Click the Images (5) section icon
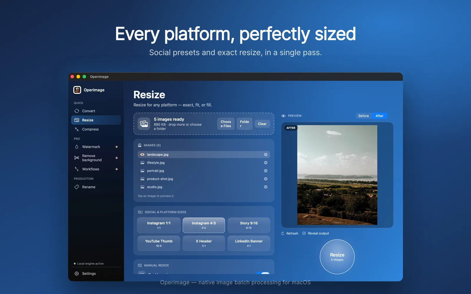Screen dimensions: 471x294 point(140,145)
